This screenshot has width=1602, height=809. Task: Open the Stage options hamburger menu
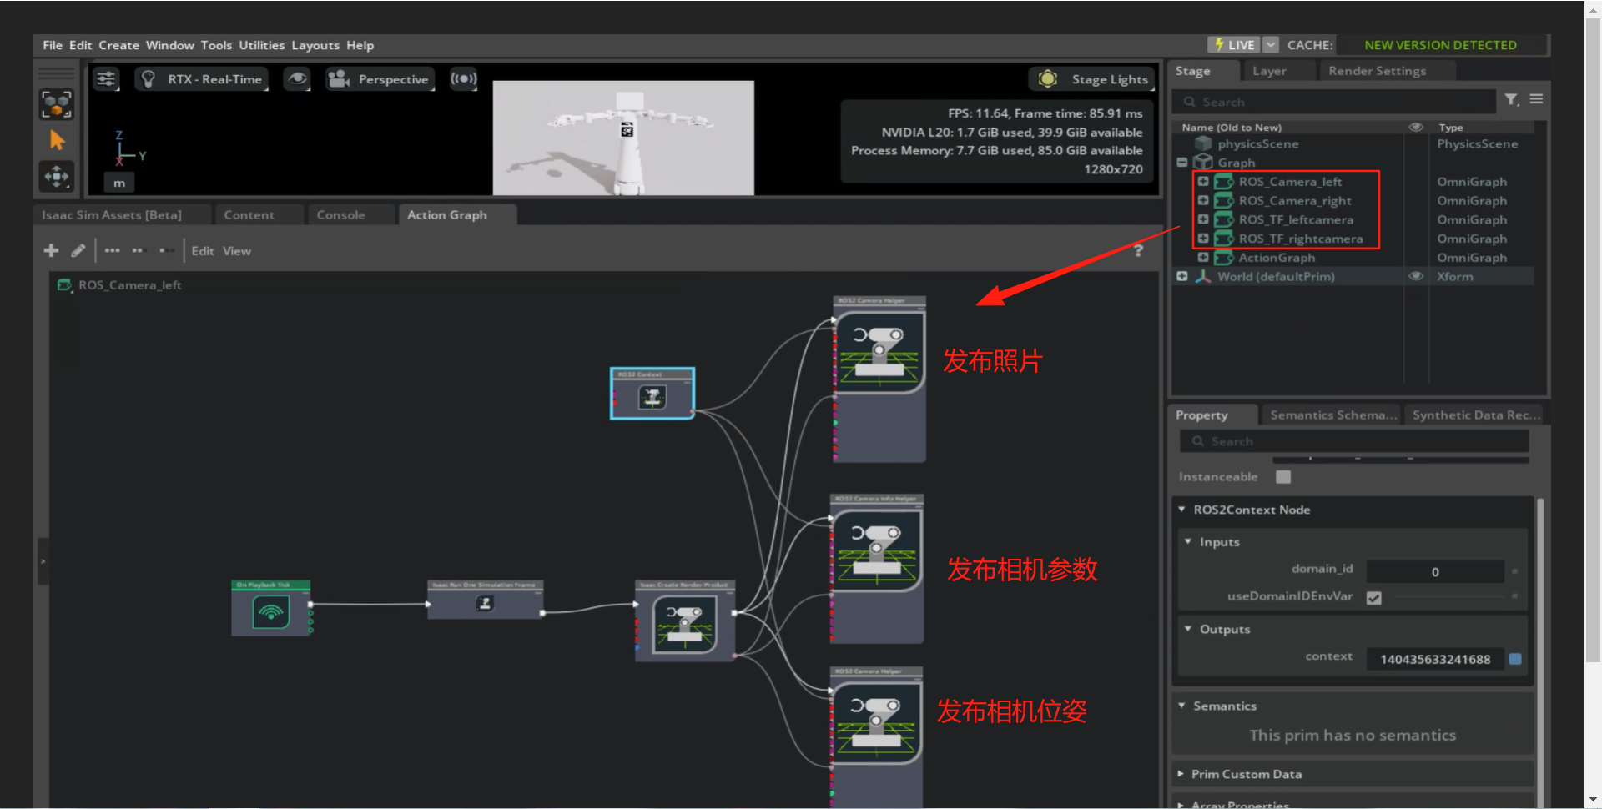coord(1536,99)
